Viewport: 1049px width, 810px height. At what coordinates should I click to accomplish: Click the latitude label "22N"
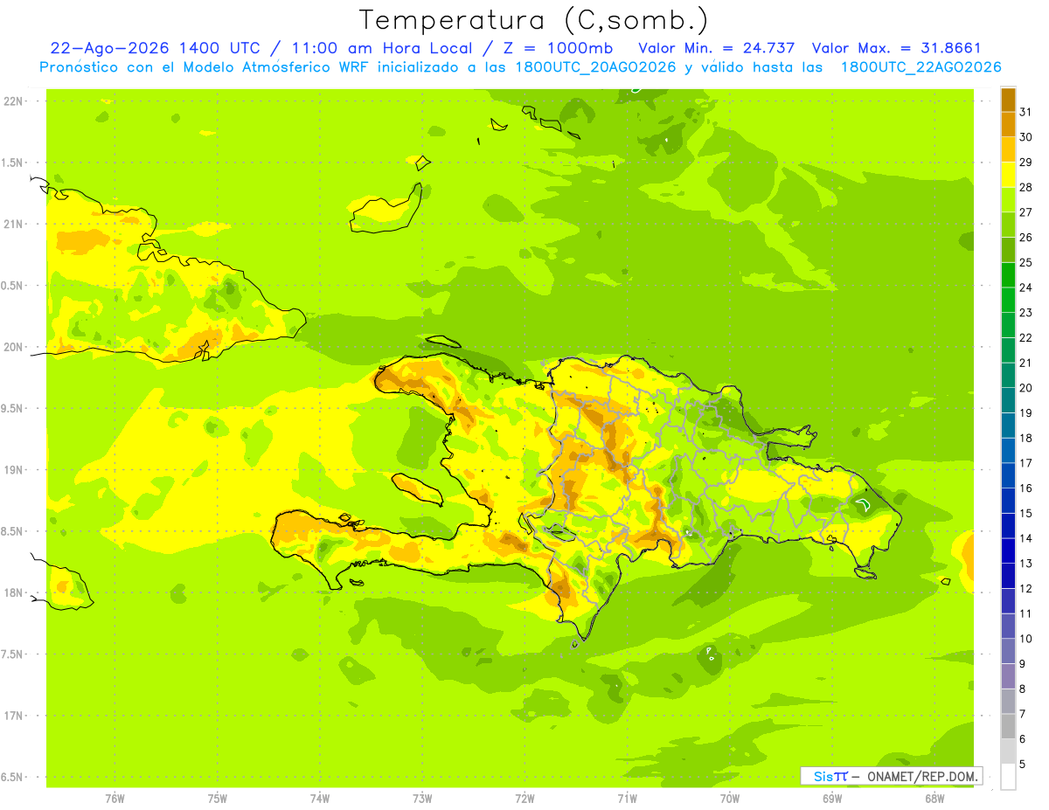[15, 101]
